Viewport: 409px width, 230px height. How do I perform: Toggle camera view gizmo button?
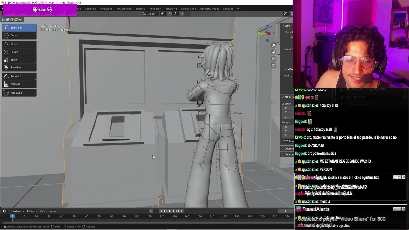[x=273, y=59]
